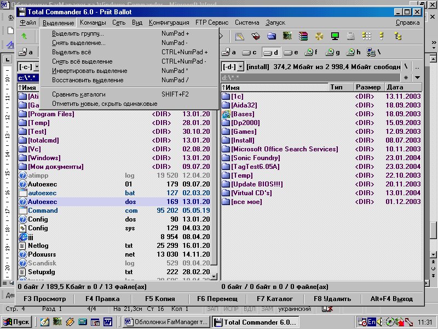Screen dimensions: 438x329
Task: Select [Update BIOS!!!] folder in right panel
Action: tap(321, 184)
